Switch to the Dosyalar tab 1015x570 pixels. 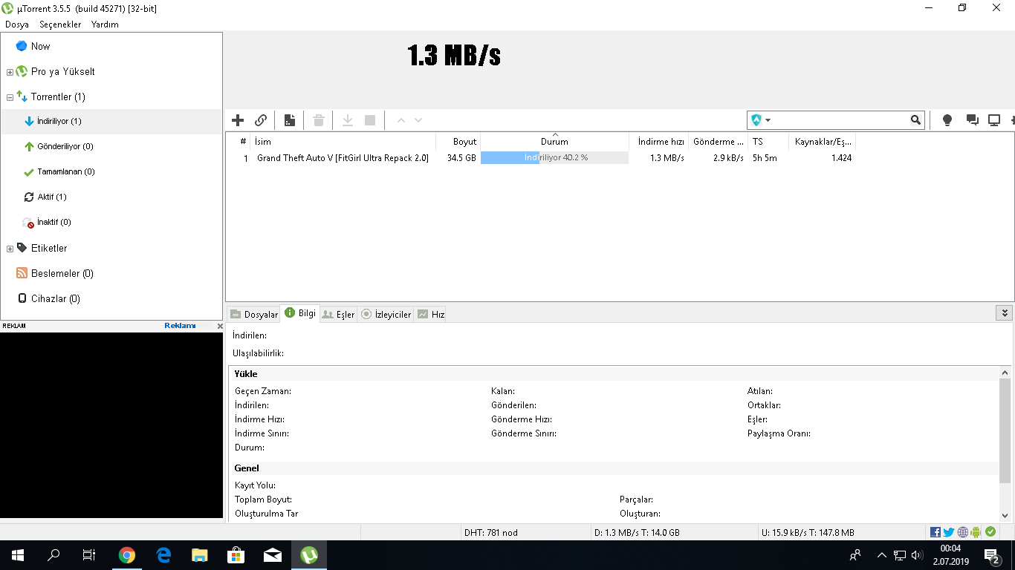pos(254,314)
